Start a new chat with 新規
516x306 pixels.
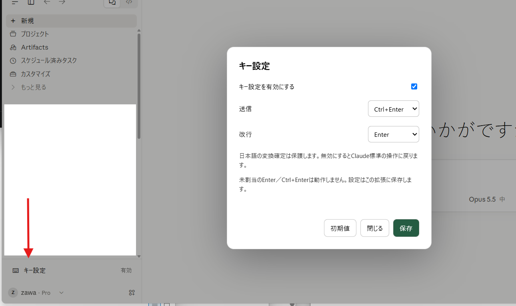point(72,21)
